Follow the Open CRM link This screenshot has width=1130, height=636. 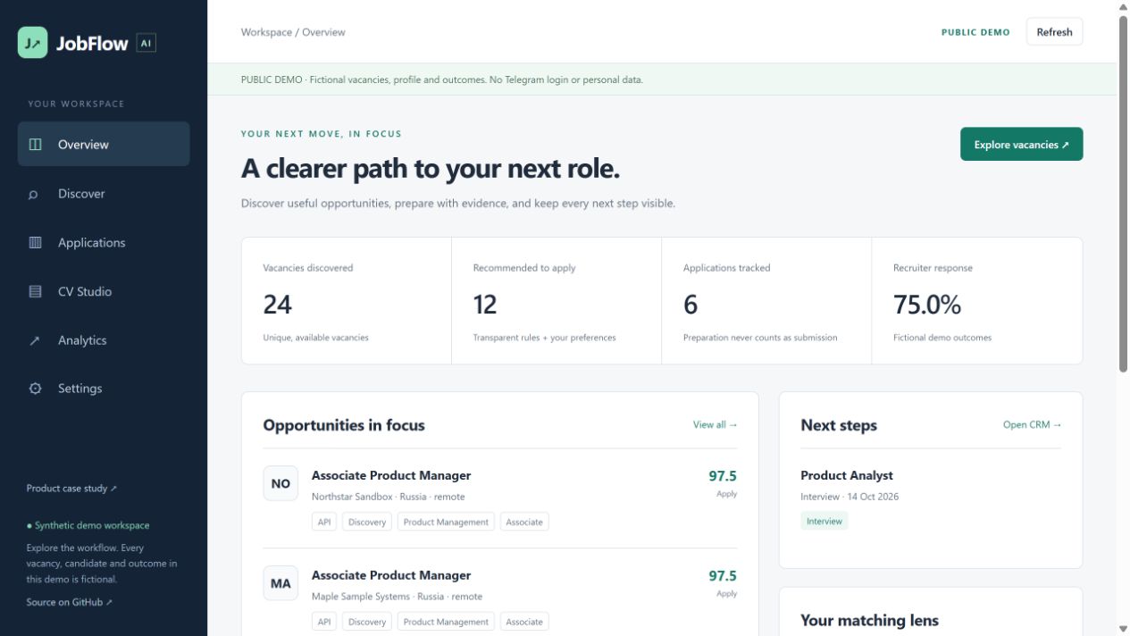[1032, 425]
